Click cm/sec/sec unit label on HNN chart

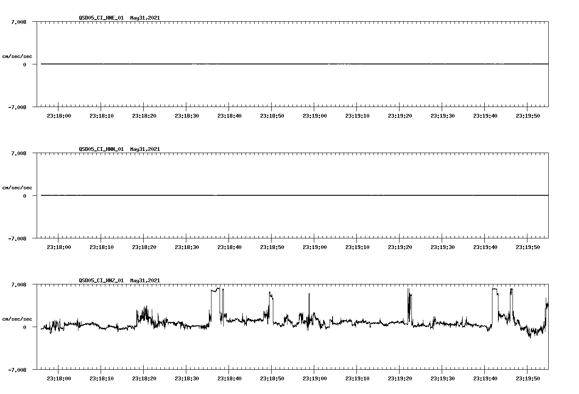[17, 188]
